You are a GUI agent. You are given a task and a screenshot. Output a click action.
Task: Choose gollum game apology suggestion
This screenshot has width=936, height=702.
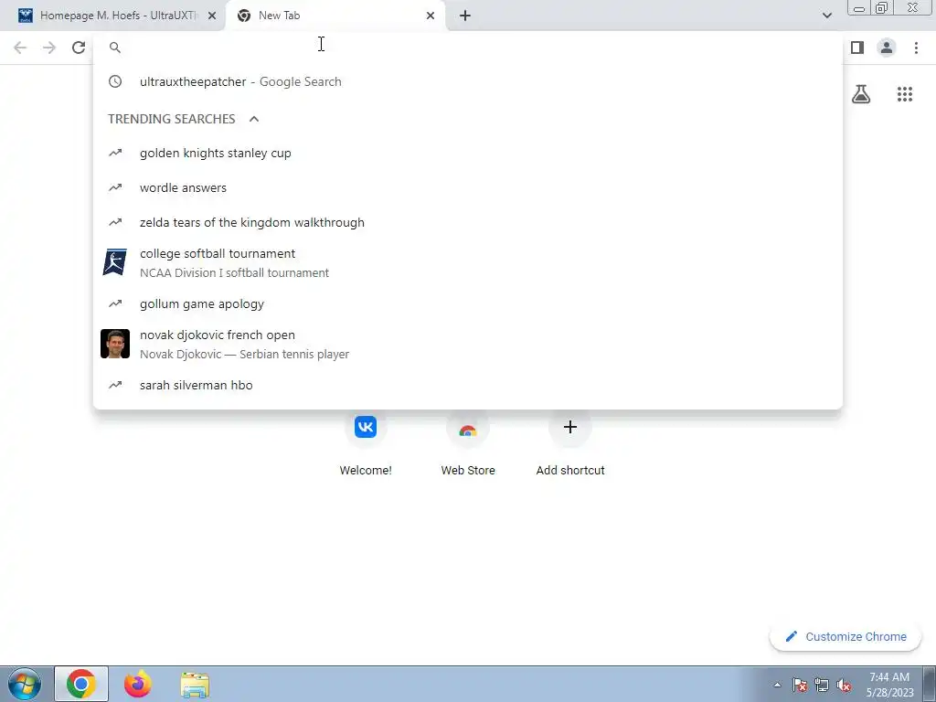pos(467,303)
